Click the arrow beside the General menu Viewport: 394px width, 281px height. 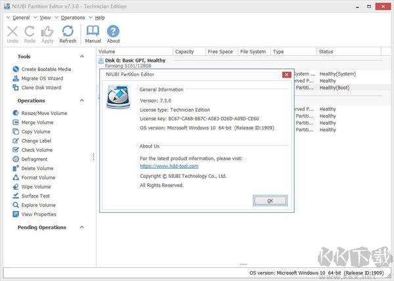(9, 17)
